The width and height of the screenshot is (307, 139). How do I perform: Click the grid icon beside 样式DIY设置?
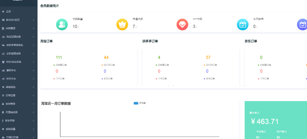point(3,20)
